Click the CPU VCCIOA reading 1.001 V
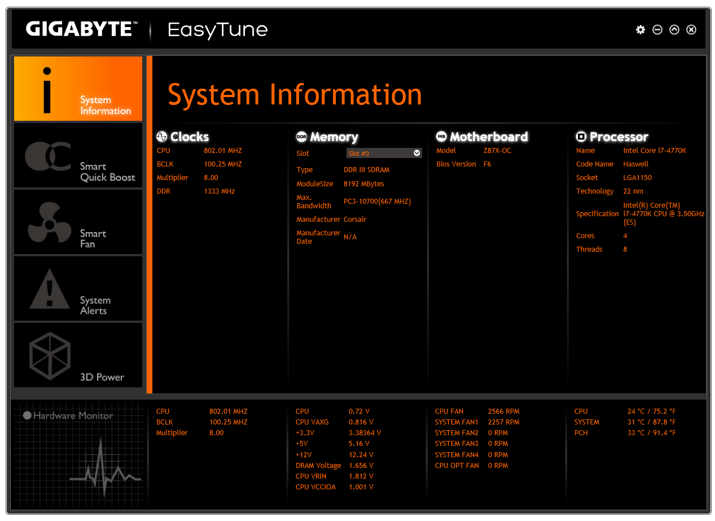The width and height of the screenshot is (715, 521). 361,487
